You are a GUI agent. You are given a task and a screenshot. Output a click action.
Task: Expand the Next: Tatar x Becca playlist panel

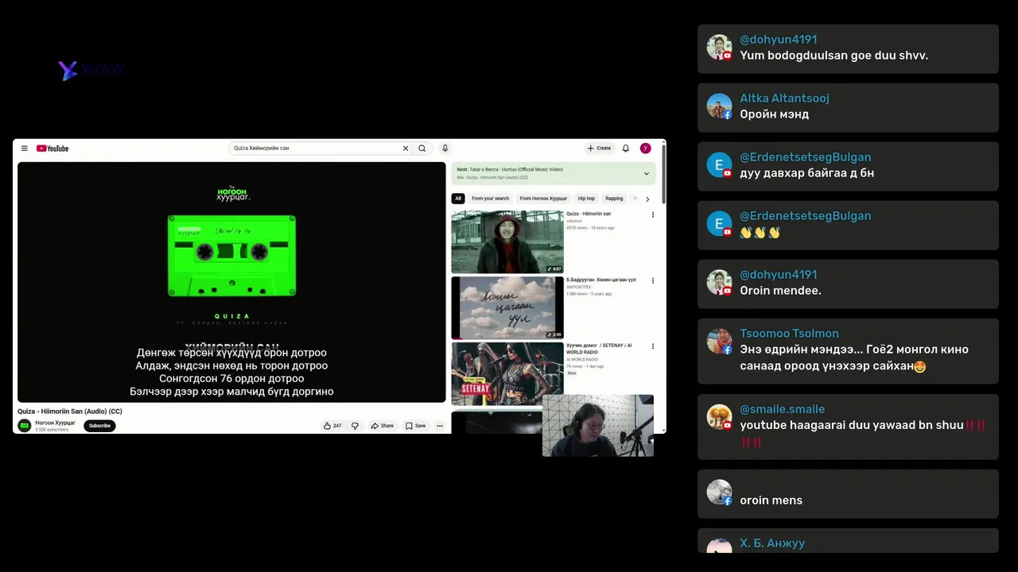point(646,173)
